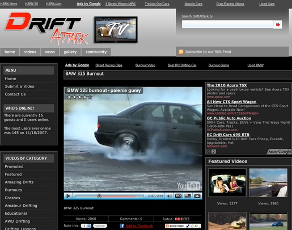292x230 pixels.
Task: Open the AWD Drifting category
Action: (x=17, y=221)
